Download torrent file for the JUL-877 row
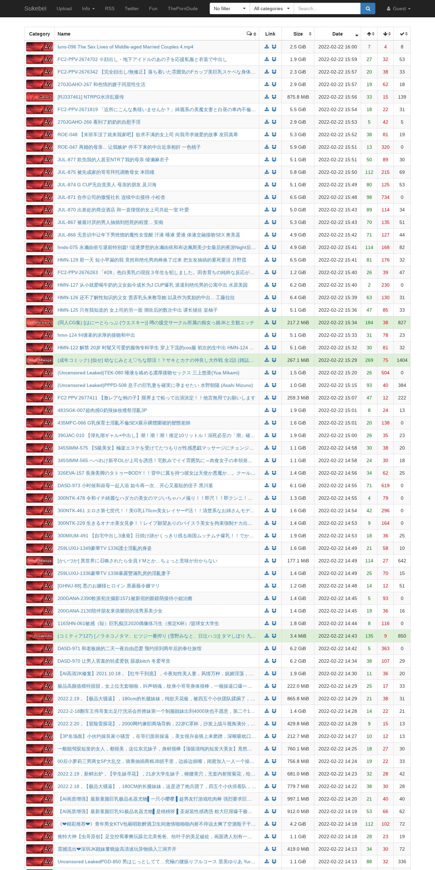 [x=267, y=160]
